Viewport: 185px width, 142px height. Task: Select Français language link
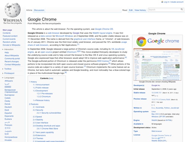tap(8, 125)
